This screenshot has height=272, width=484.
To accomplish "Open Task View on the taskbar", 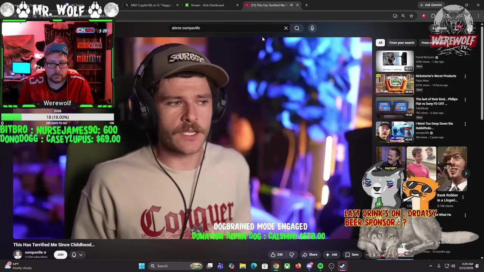I will tap(210, 266).
